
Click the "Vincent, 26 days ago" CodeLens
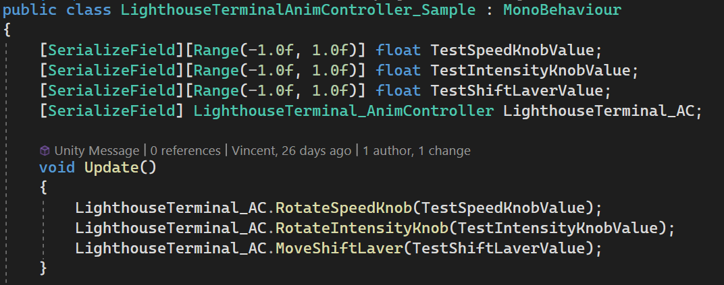(292, 150)
